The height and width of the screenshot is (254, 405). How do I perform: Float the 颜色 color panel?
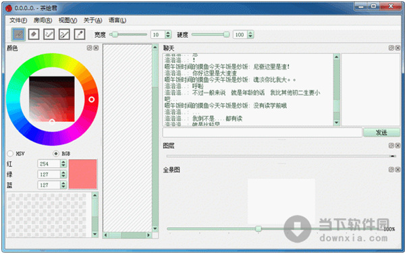click(89, 48)
